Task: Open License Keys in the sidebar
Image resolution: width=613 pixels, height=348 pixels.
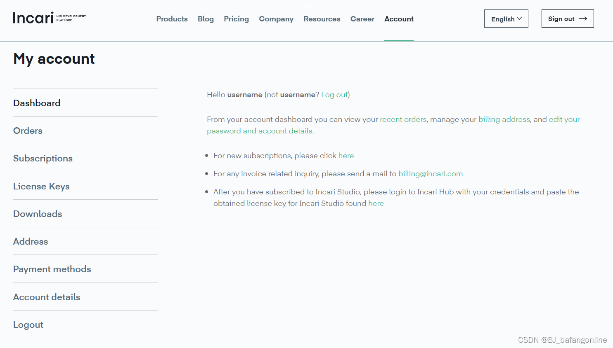Action: [x=85, y=186]
